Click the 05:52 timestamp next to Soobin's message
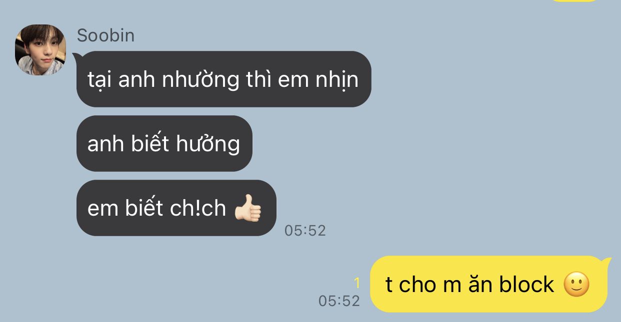The width and height of the screenshot is (621, 322). pyautogui.click(x=305, y=230)
